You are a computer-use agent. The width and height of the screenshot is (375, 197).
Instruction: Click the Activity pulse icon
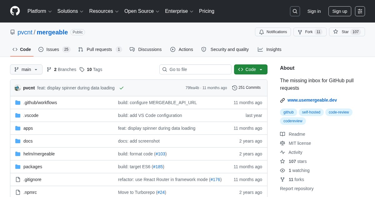(282, 152)
